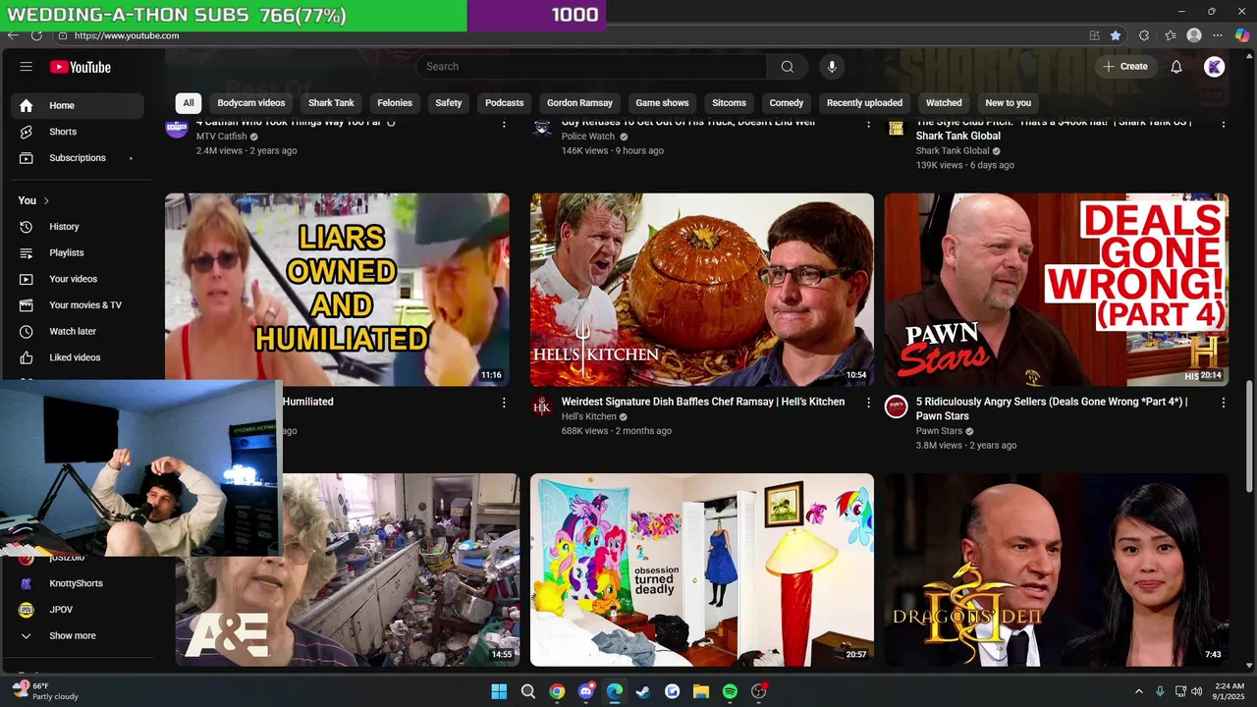
Task: Open Your movies & TV in sidebar
Action: coord(78,305)
